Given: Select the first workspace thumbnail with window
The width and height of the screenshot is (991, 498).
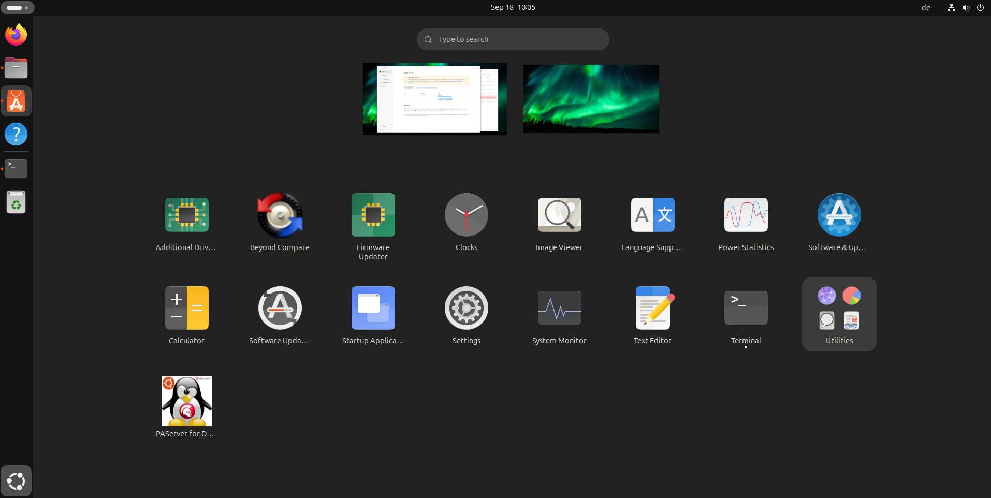Looking at the screenshot, I should (x=435, y=99).
